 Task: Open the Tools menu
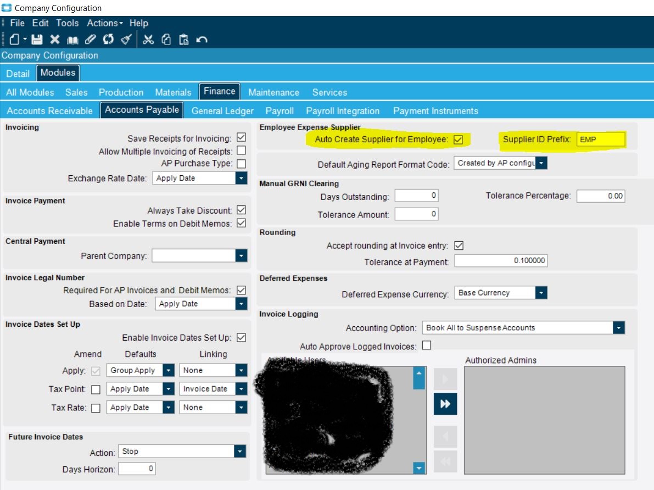pos(68,23)
